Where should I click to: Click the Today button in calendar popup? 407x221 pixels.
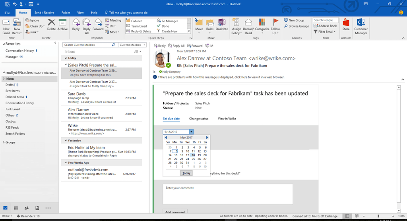pyautogui.click(x=186, y=173)
